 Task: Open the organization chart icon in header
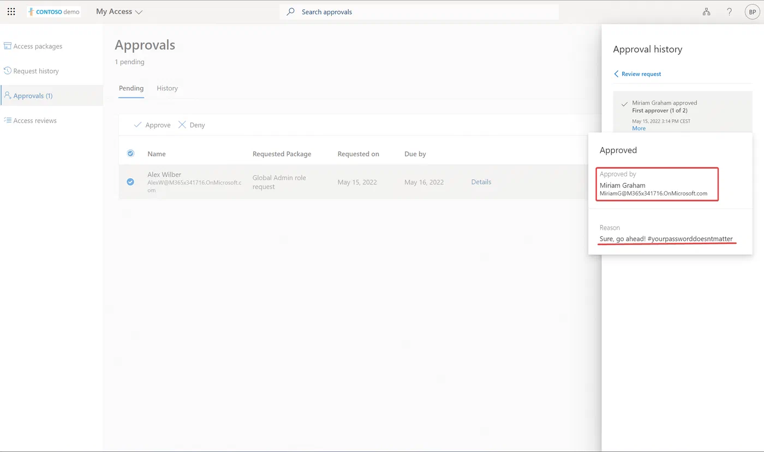click(x=706, y=11)
